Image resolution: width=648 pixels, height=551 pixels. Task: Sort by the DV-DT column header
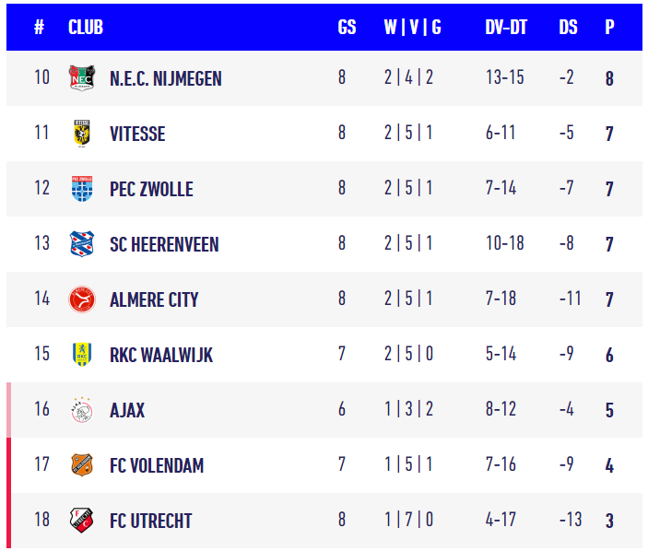click(x=506, y=28)
